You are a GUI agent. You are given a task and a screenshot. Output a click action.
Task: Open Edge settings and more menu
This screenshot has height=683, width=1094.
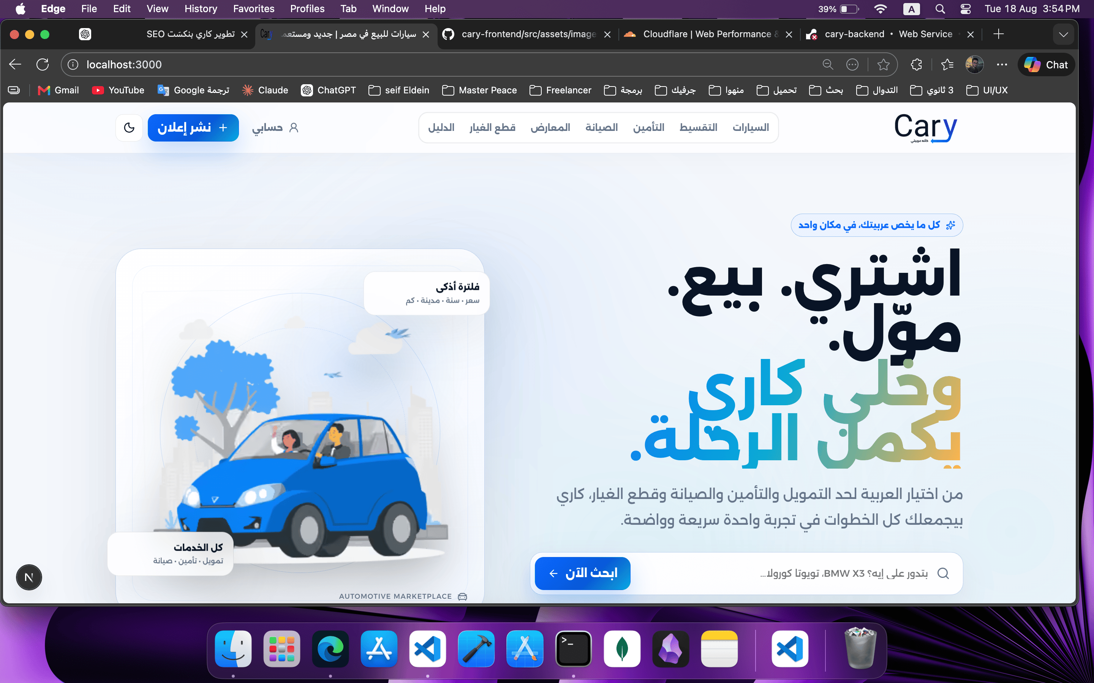tap(1002, 65)
